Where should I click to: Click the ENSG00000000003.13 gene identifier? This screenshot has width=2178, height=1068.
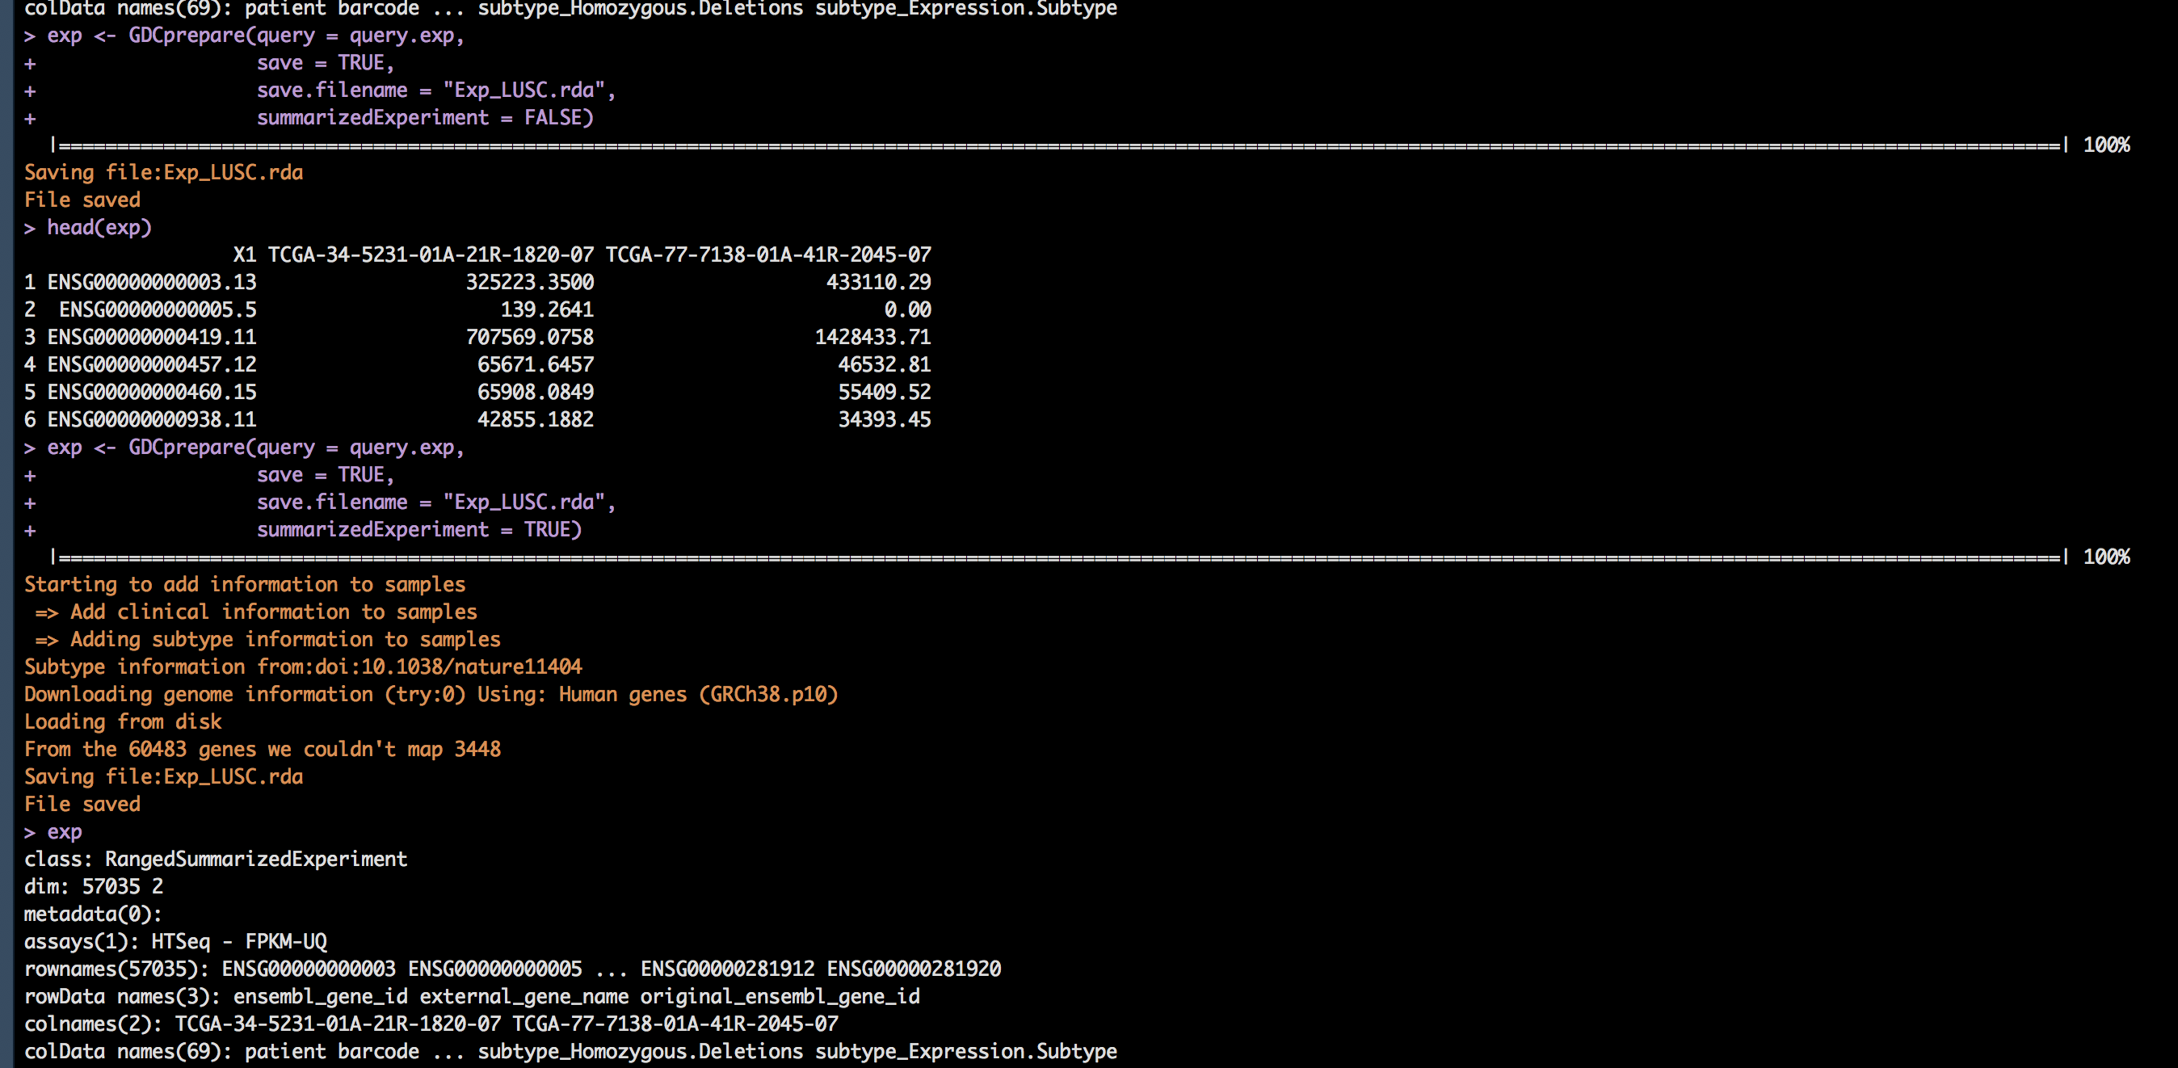coord(150,282)
